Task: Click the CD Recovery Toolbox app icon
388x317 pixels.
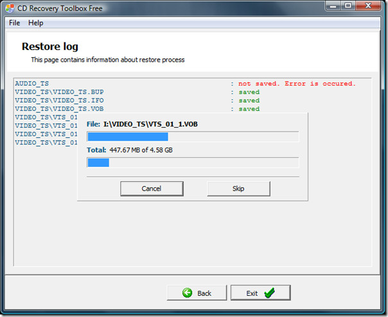Action: coord(10,8)
